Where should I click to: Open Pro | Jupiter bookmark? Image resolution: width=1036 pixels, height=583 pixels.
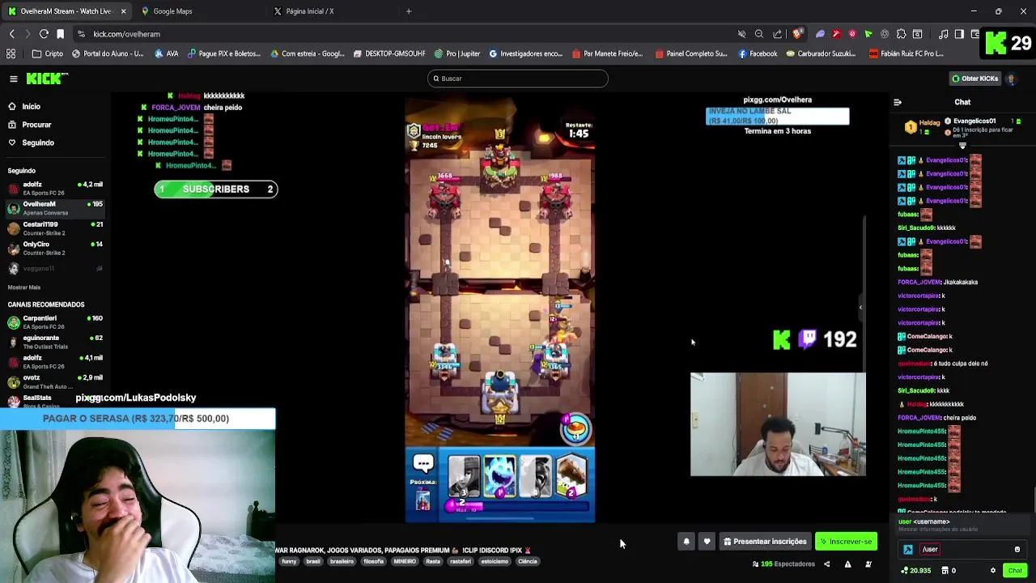457,53
